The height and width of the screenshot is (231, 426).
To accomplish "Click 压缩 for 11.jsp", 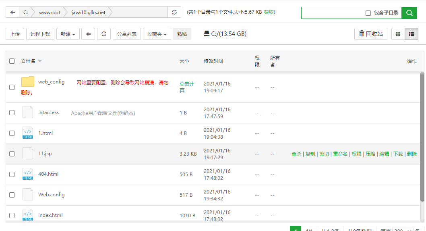I will click(370, 154).
